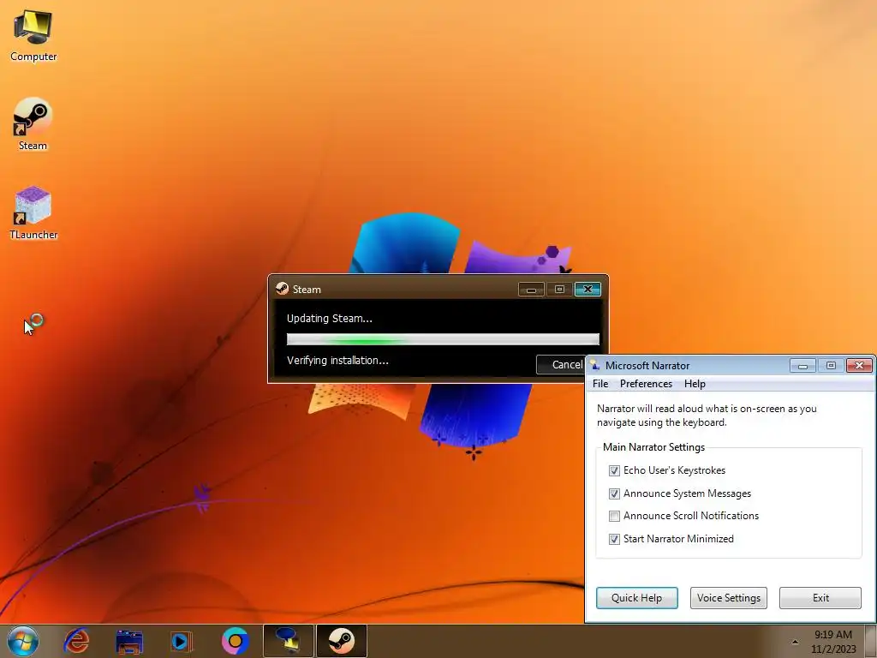Open the file explorer taskbar icon
This screenshot has height=658, width=877.
click(129, 641)
